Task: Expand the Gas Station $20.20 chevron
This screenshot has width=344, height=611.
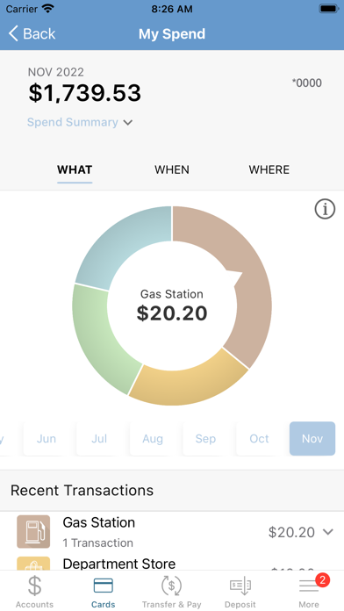Action: point(328,531)
